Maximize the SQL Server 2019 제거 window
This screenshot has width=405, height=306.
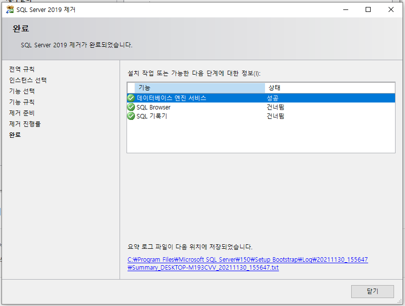pyautogui.click(x=368, y=10)
